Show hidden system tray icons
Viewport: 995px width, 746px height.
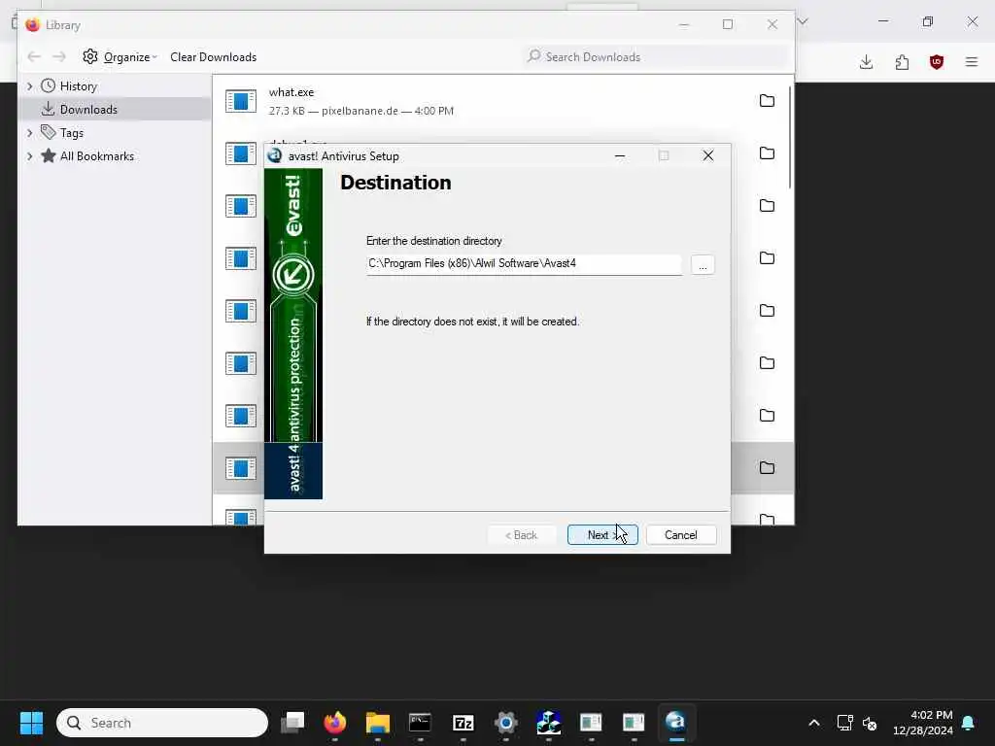click(x=814, y=723)
